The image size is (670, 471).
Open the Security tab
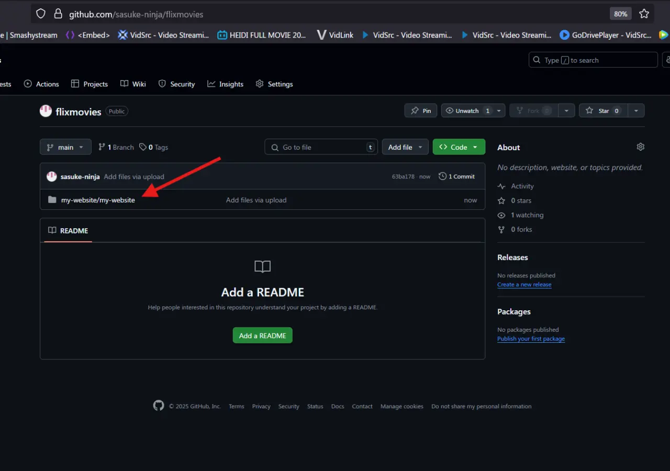pyautogui.click(x=176, y=84)
